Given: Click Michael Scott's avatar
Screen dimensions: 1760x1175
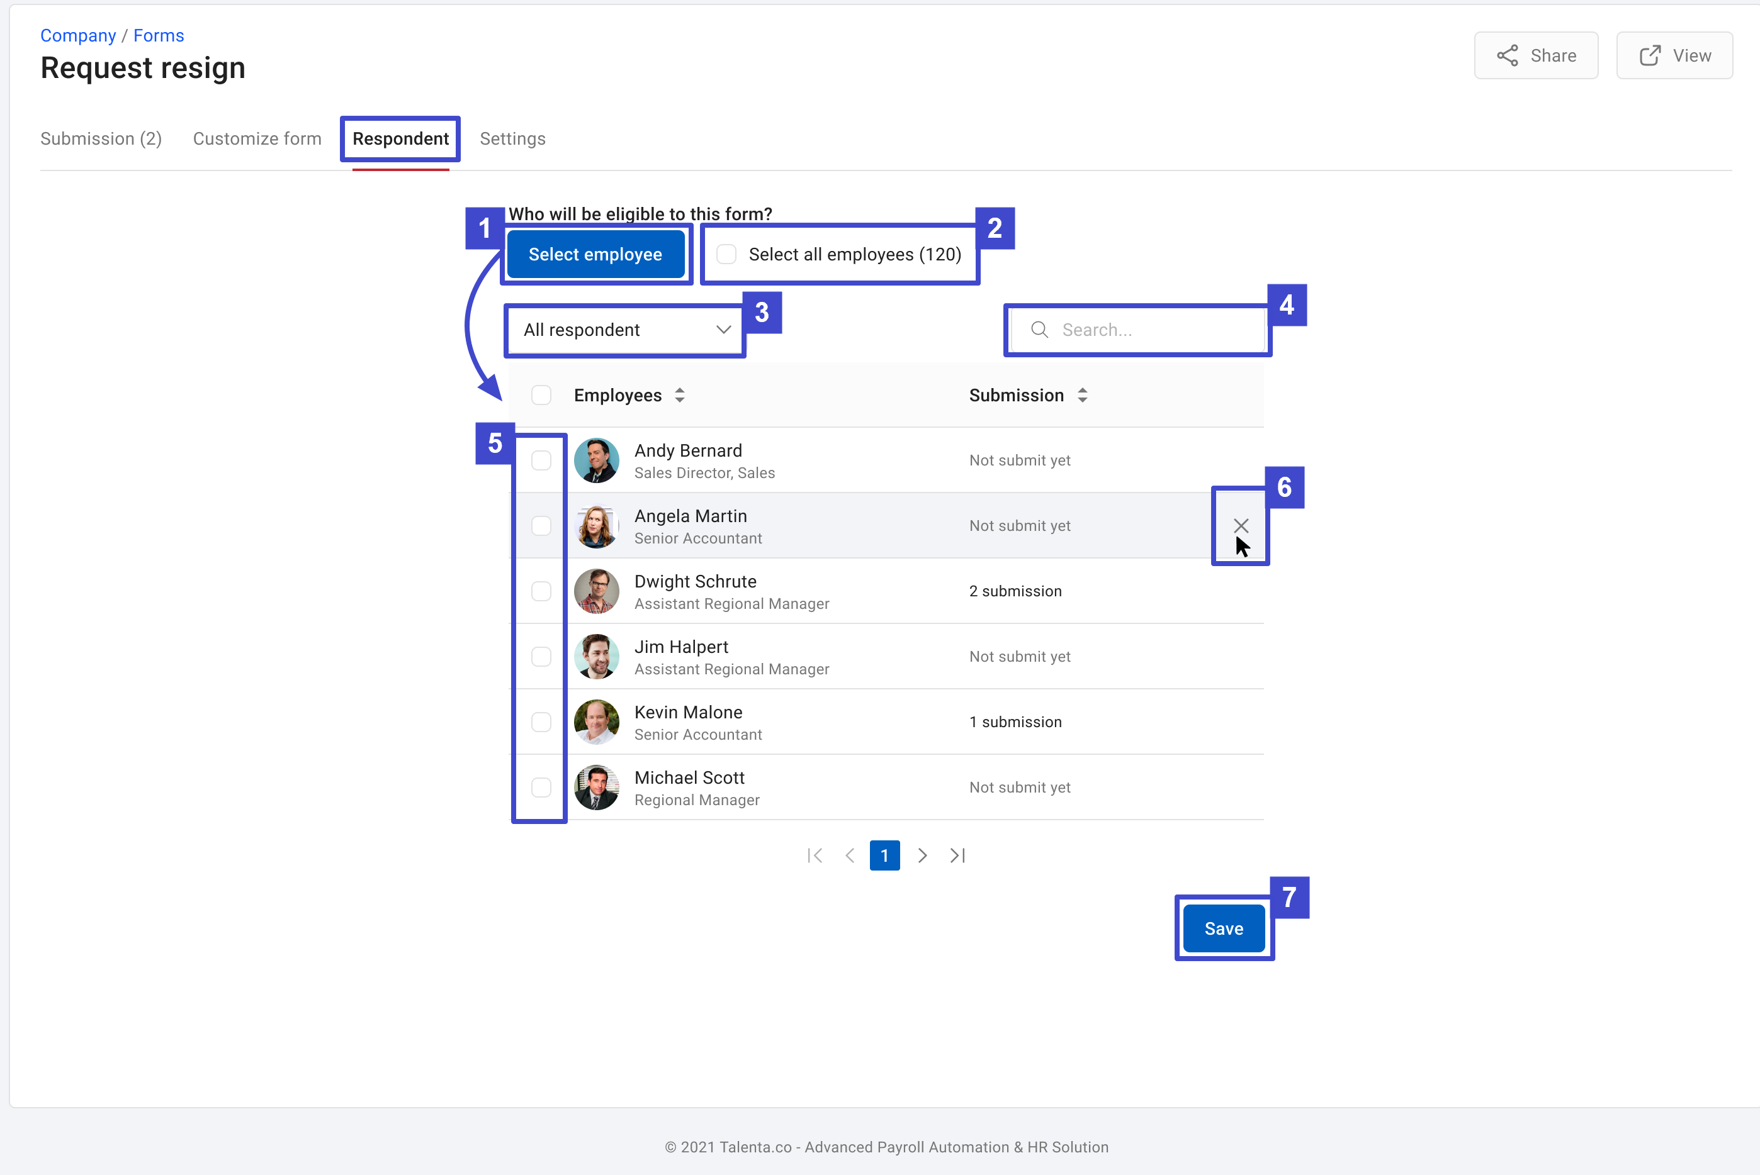Looking at the screenshot, I should (597, 787).
